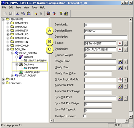
Task: Expand the PRINT_FORMA node
Action: [x=12, y=75]
